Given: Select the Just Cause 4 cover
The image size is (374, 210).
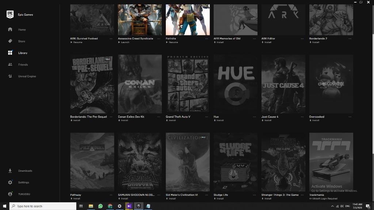Looking at the screenshot, I should click(x=283, y=84).
